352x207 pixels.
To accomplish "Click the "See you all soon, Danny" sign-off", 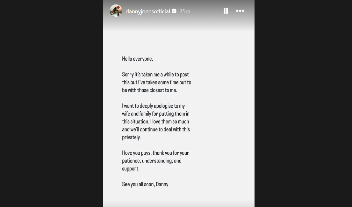I will coord(145,184).
